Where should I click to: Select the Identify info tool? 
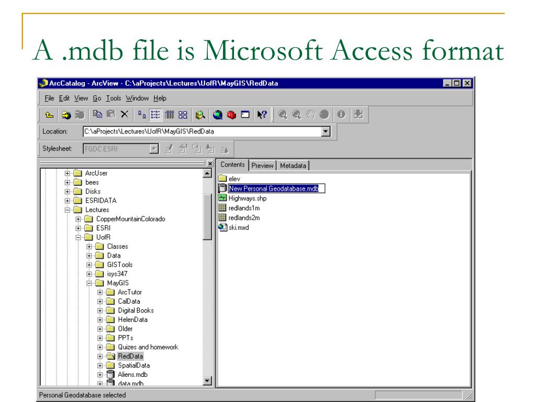[341, 115]
